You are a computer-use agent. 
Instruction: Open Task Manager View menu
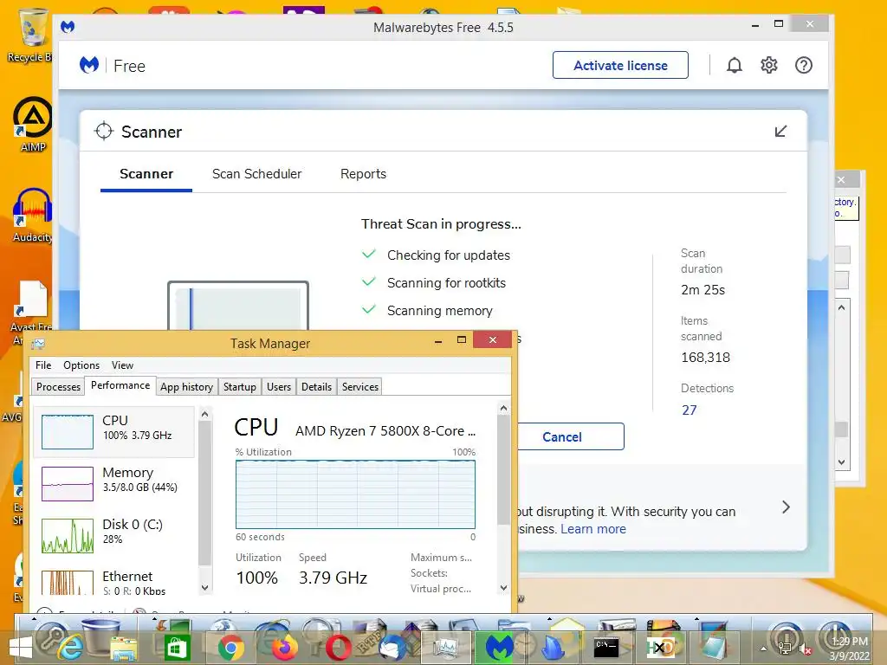pos(122,365)
